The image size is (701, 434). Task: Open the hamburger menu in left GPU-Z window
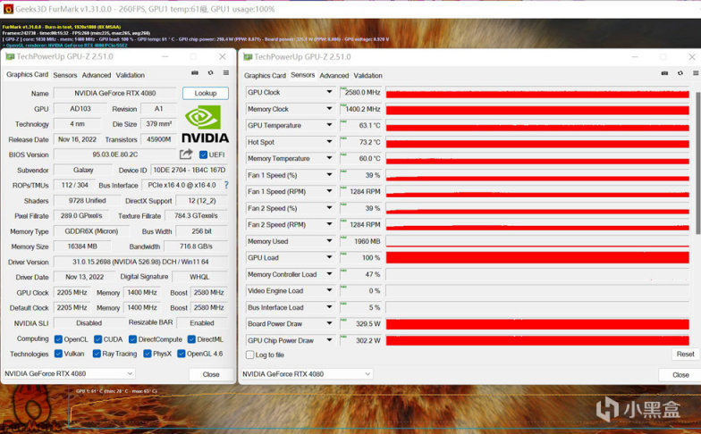(226, 73)
